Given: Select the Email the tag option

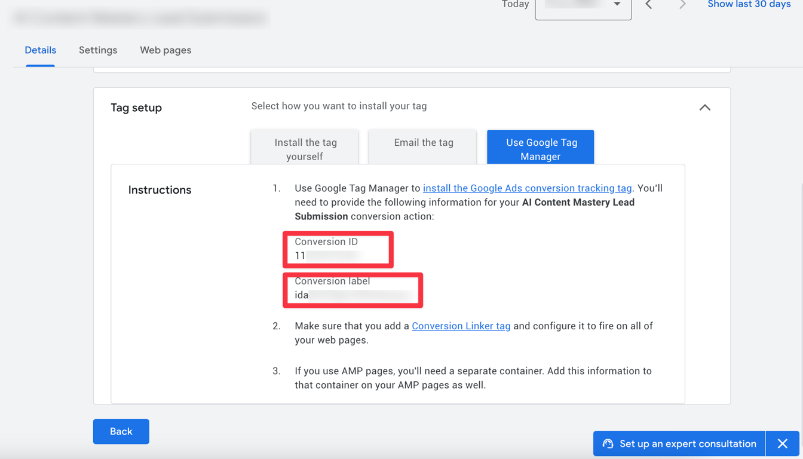Looking at the screenshot, I should pos(423,143).
